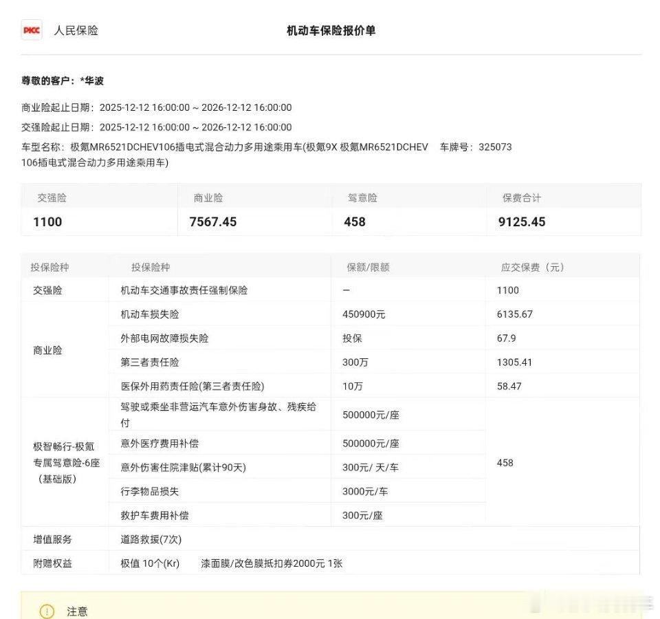Click the limit 300万
The width and height of the screenshot is (660, 619).
click(355, 362)
